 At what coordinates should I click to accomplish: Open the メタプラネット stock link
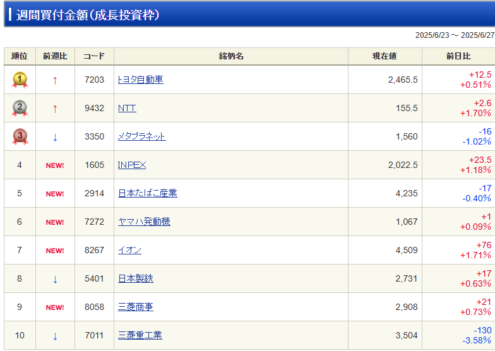[x=141, y=136]
